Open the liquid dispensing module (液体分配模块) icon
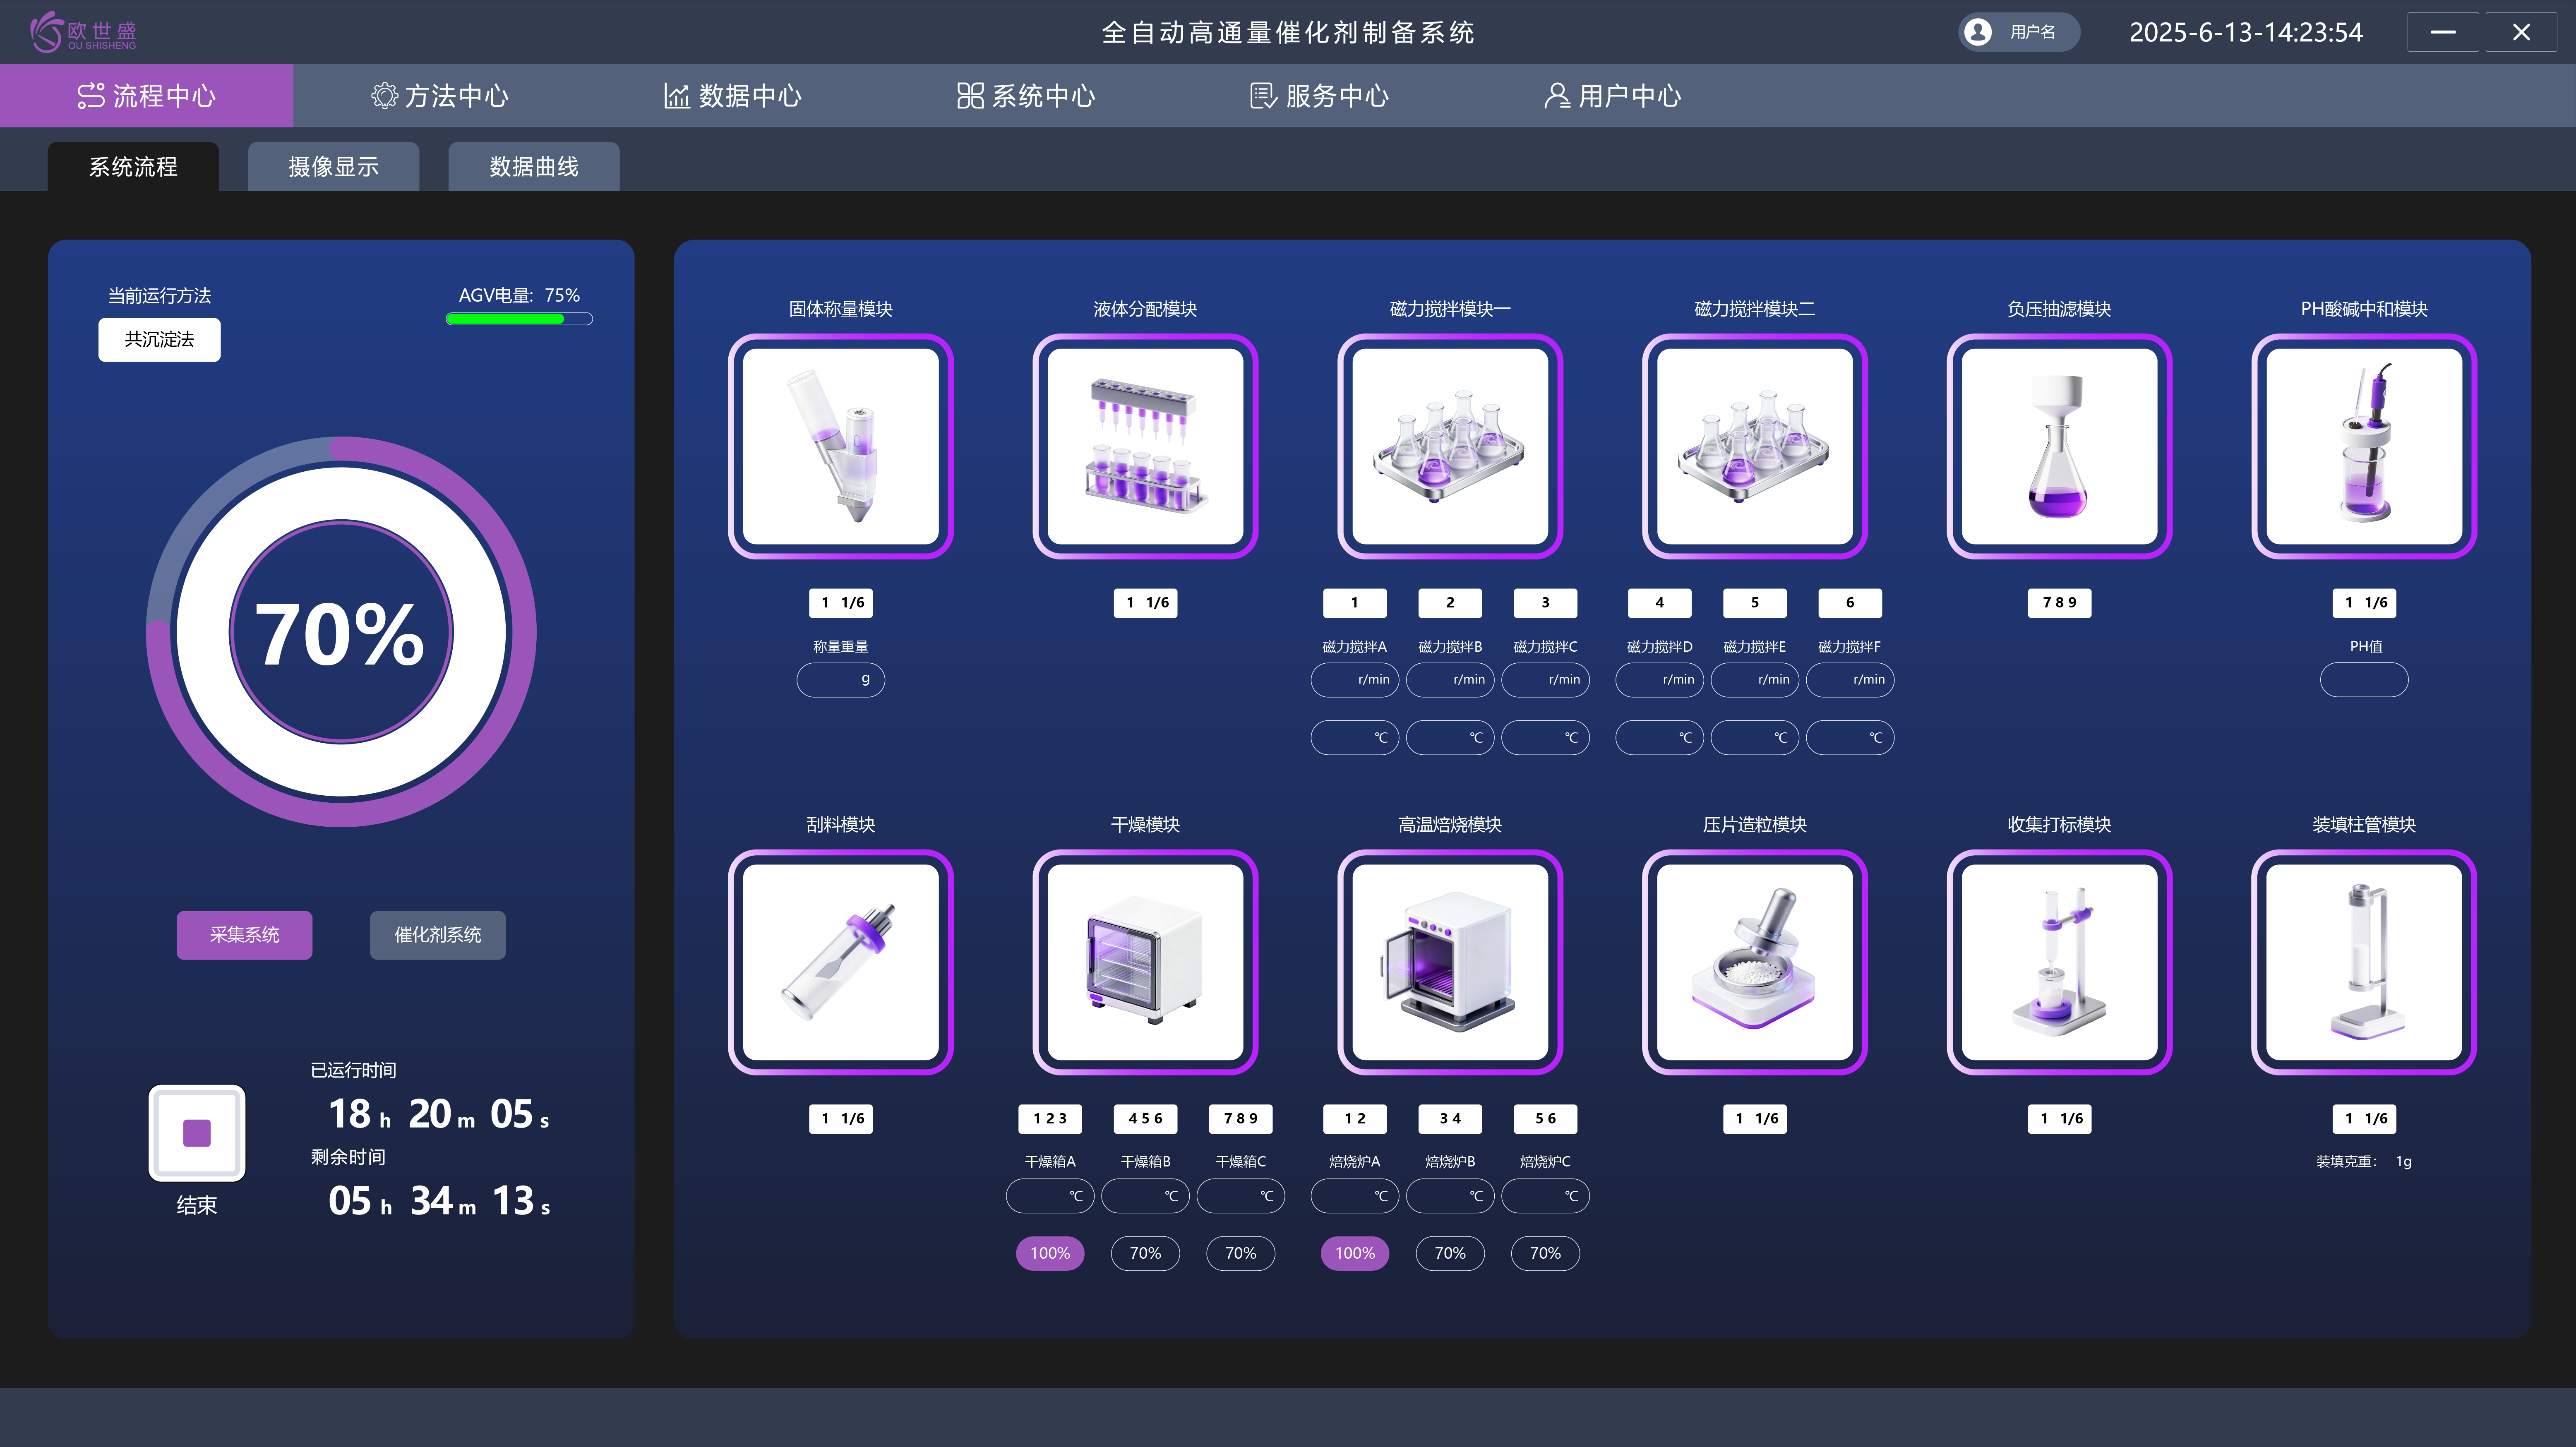 pyautogui.click(x=1145, y=446)
